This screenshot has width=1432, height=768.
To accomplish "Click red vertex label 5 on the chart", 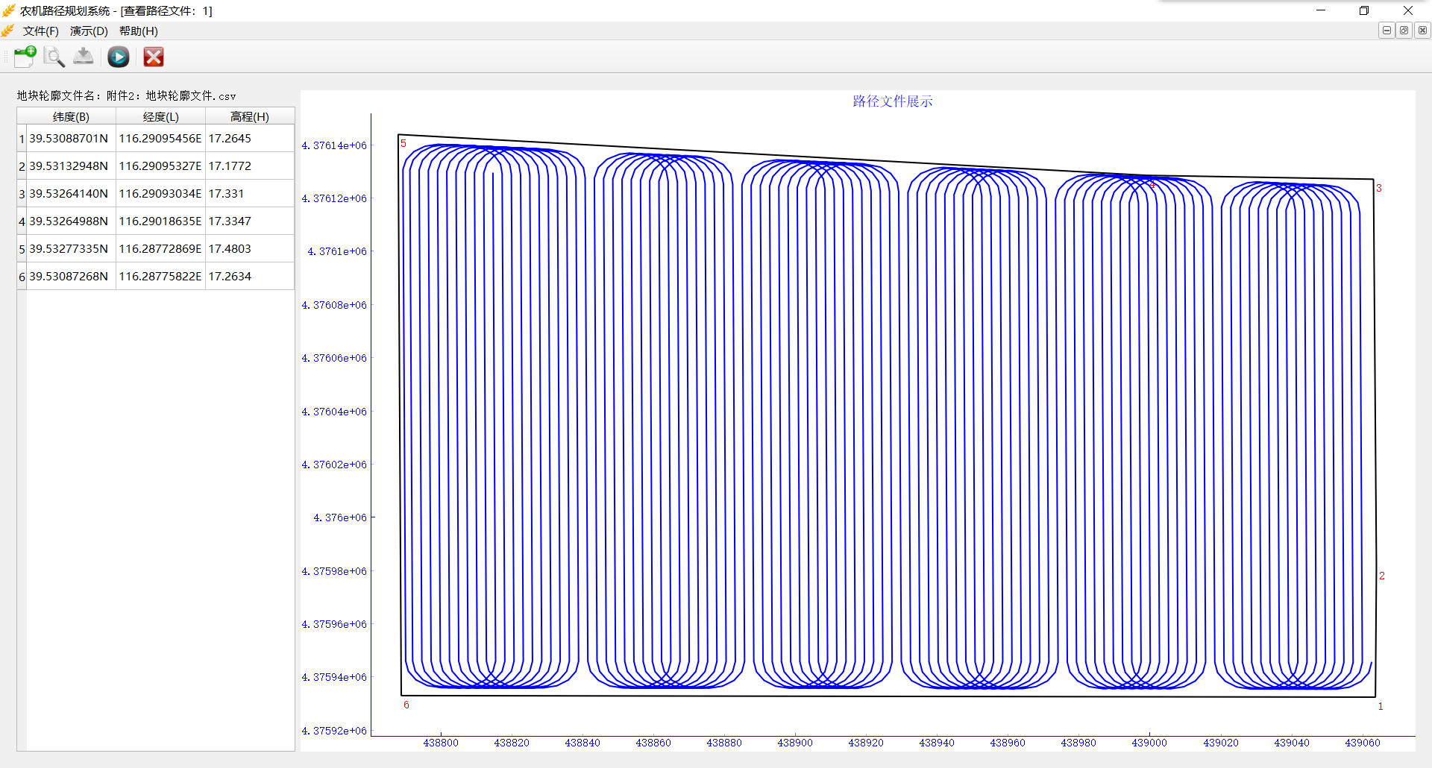I will point(403,143).
